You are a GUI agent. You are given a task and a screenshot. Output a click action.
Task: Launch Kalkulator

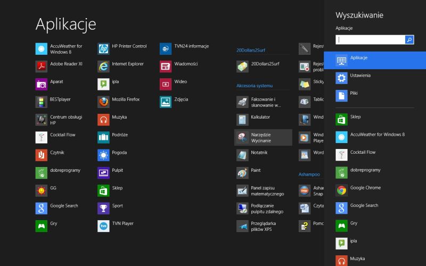253,120
